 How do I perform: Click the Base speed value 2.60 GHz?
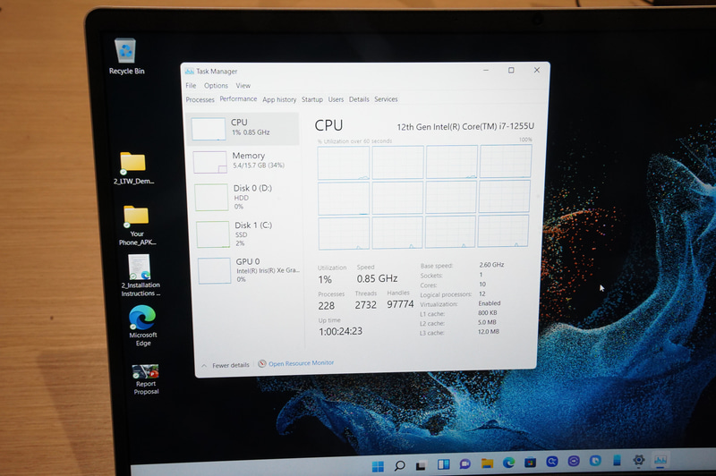[491, 265]
